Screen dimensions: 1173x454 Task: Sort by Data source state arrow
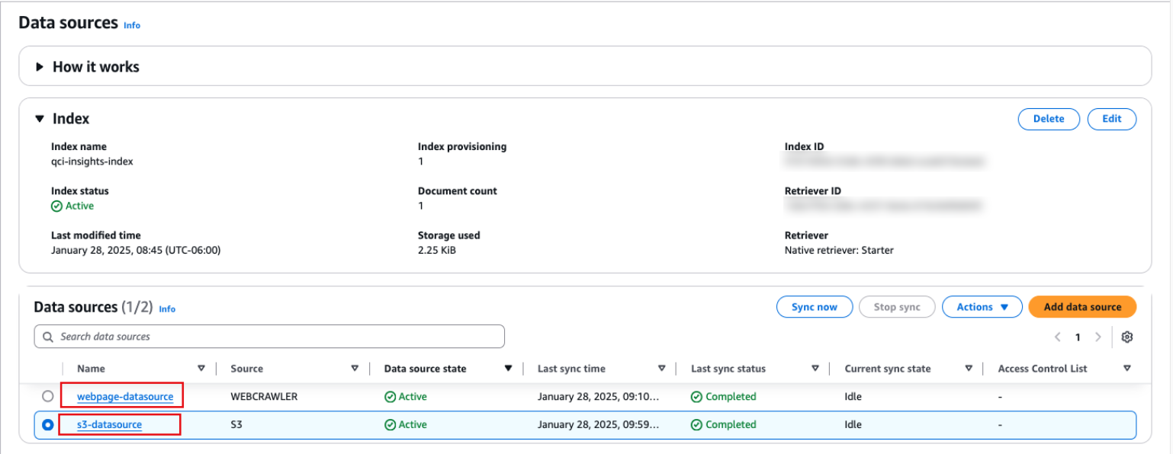point(509,369)
